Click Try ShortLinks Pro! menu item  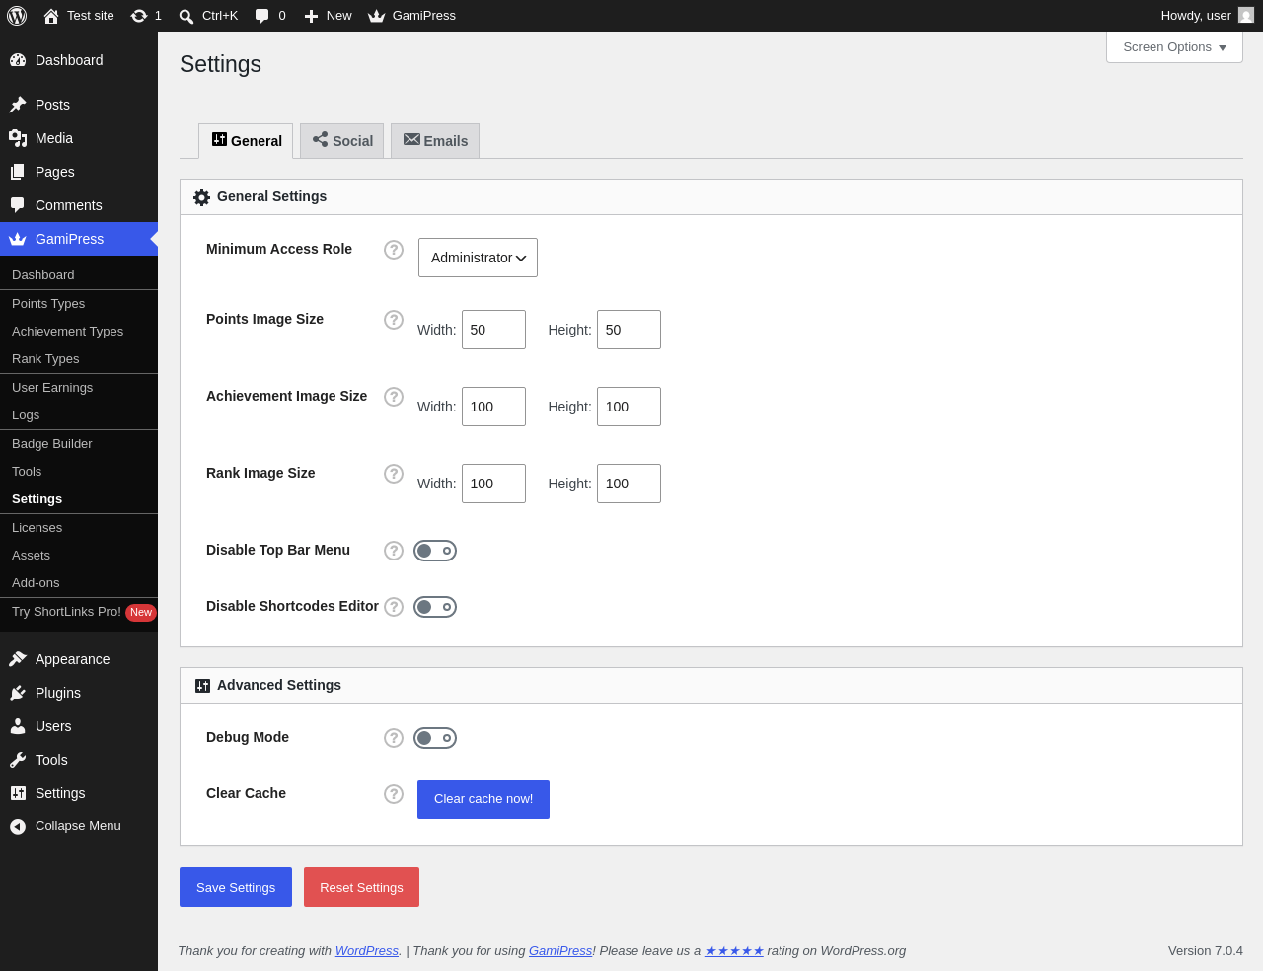[x=79, y=612]
